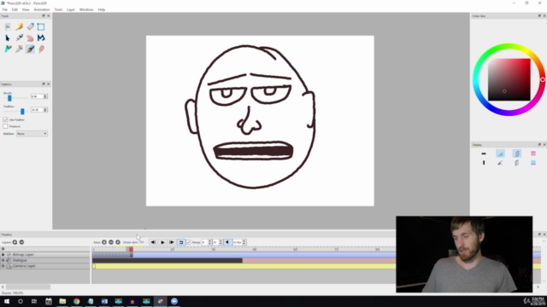Image resolution: width=547 pixels, height=307 pixels.
Task: Open the Windows menu
Action: [x=86, y=9]
